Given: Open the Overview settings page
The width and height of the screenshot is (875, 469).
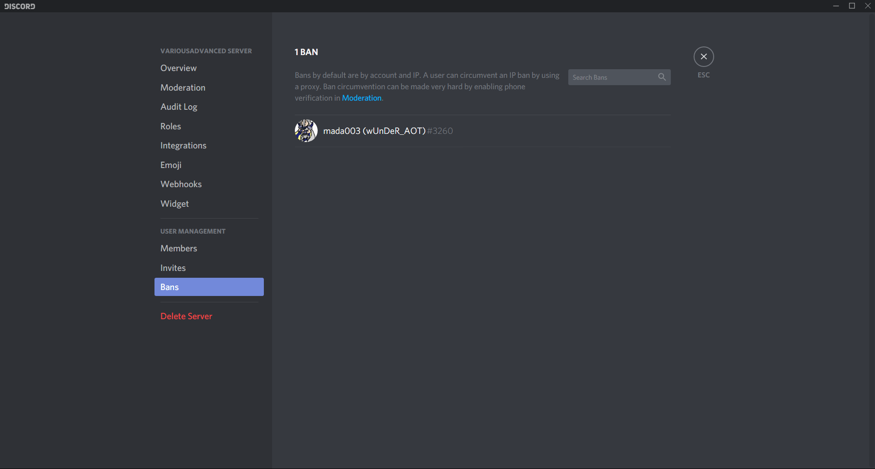Looking at the screenshot, I should click(x=209, y=68).
